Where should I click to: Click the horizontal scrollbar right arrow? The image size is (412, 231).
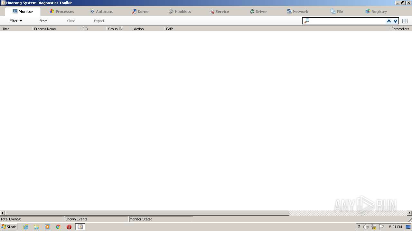409,213
